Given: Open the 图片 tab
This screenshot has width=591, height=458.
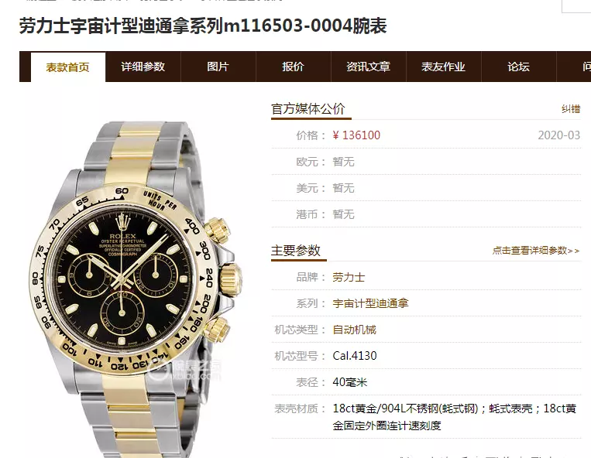Looking at the screenshot, I should coord(218,67).
